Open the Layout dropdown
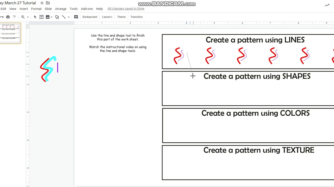Image resolution: width=334 pixels, height=187 pixels. [x=107, y=17]
